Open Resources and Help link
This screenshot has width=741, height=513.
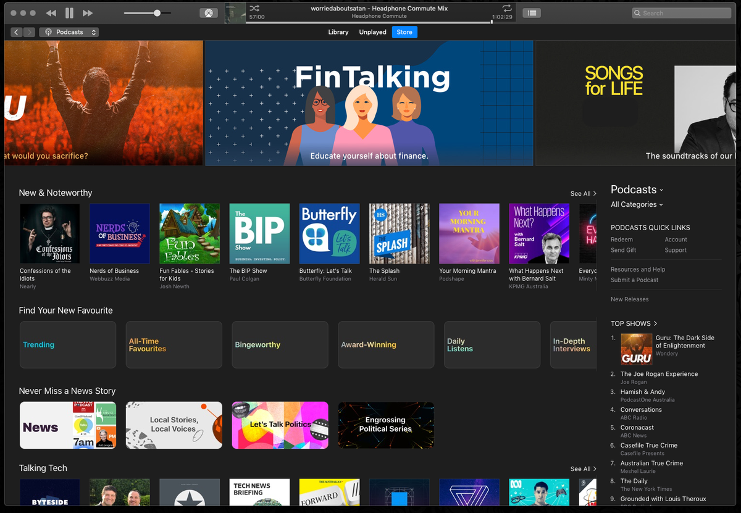click(x=638, y=269)
